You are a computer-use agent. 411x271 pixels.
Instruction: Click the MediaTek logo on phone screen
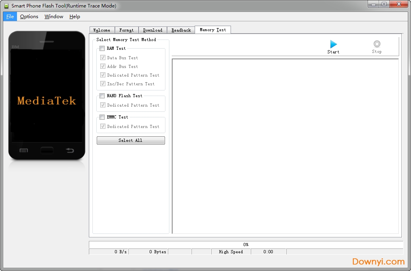tap(47, 101)
